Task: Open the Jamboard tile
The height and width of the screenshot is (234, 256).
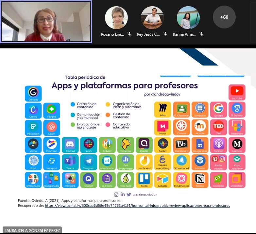Action: click(x=144, y=162)
